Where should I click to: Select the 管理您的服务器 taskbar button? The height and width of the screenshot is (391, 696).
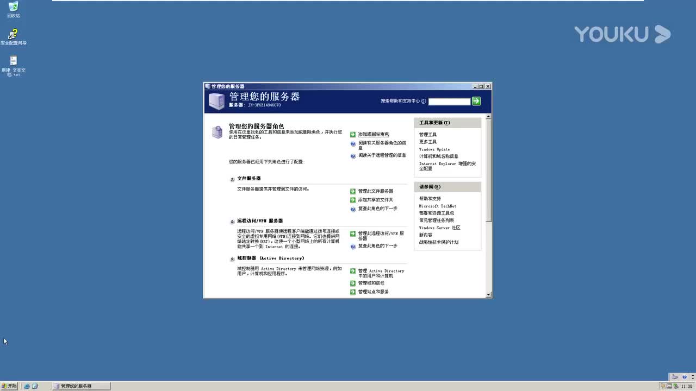click(82, 386)
